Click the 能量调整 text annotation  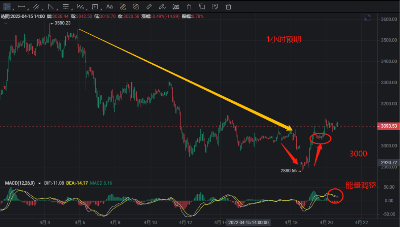pos(361,185)
